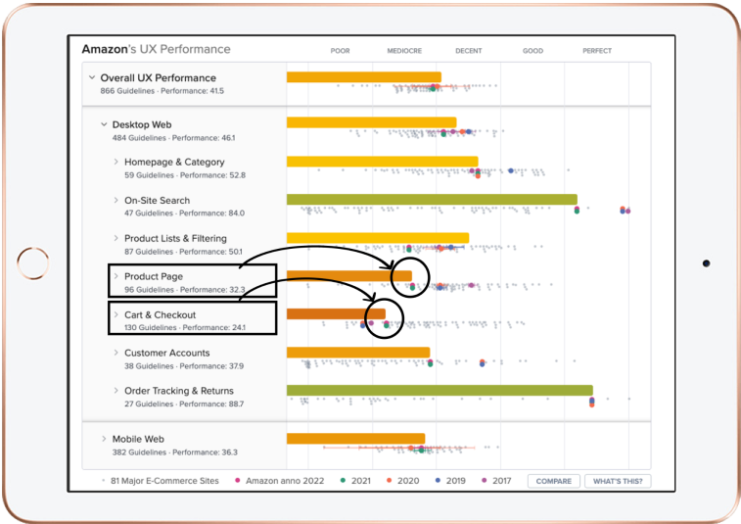This screenshot has width=741, height=524.
Task: Click the Product Lists & Filtering bar
Action: (x=378, y=238)
